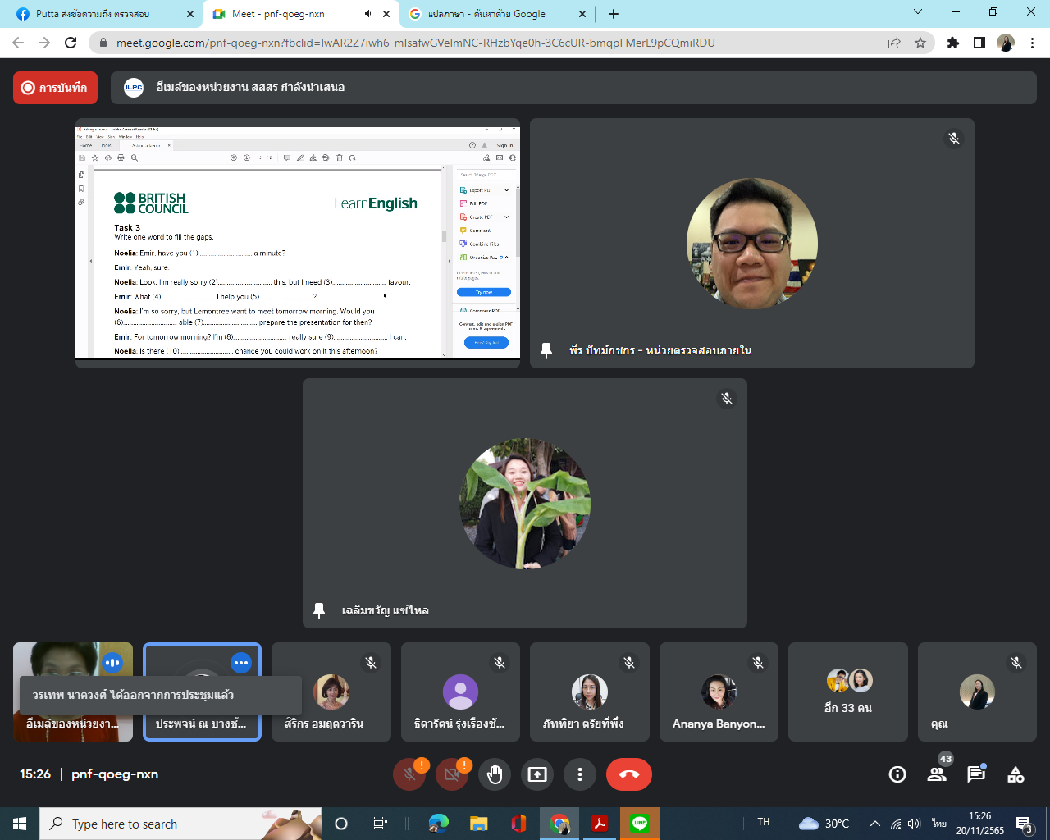Open the 33 more participants tile
Screen dimensions: 1050x840
coord(848,692)
